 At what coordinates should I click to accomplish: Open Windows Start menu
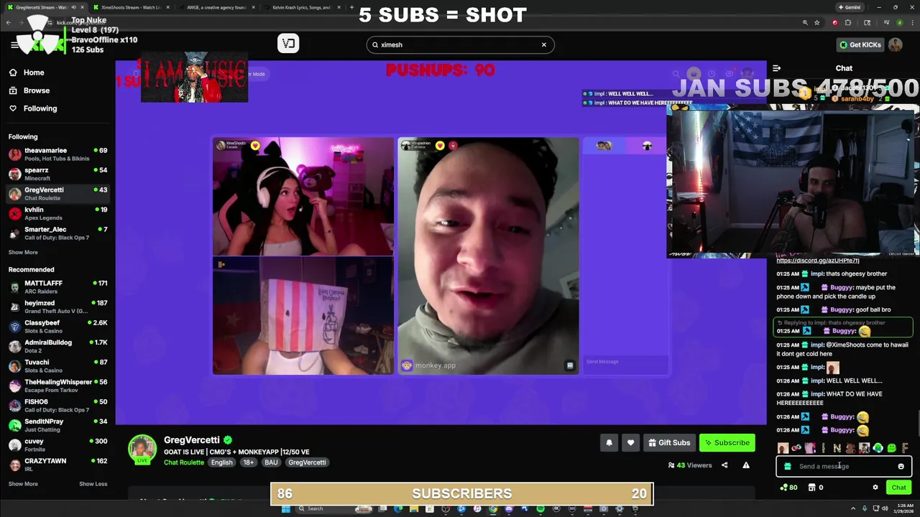point(286,509)
